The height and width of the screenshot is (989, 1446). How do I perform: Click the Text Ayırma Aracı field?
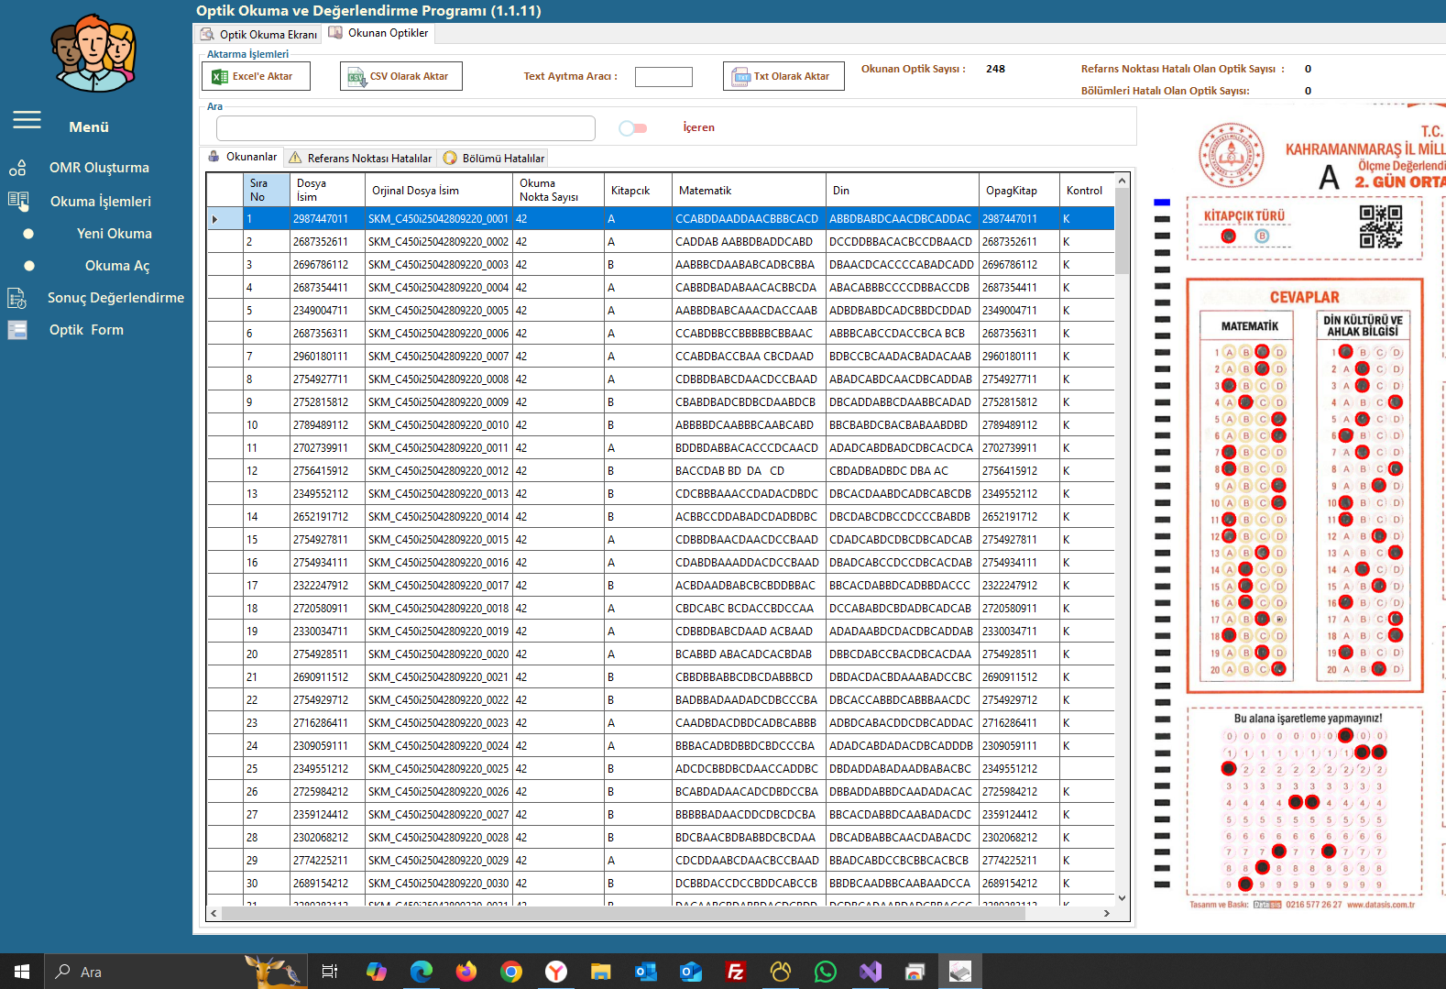[663, 77]
